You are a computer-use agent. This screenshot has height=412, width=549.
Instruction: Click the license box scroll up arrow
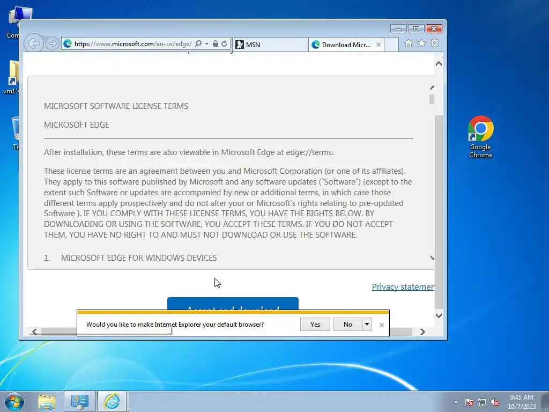click(432, 87)
